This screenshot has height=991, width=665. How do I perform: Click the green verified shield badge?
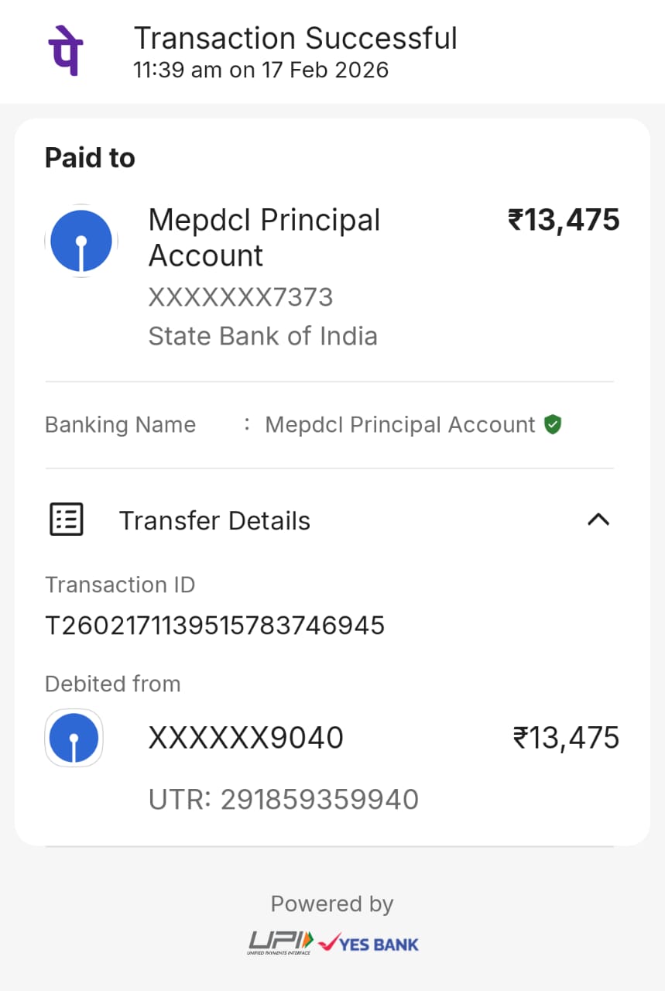tap(552, 424)
